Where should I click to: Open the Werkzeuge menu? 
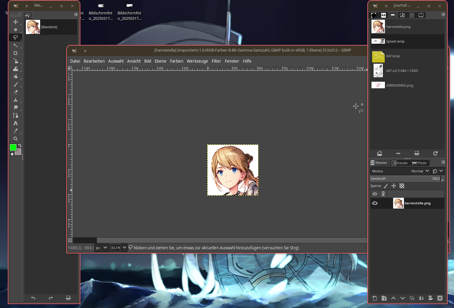(x=197, y=61)
